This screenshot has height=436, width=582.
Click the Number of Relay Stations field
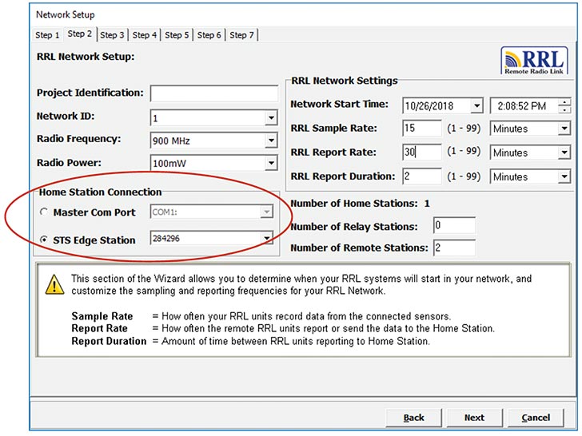pos(453,226)
